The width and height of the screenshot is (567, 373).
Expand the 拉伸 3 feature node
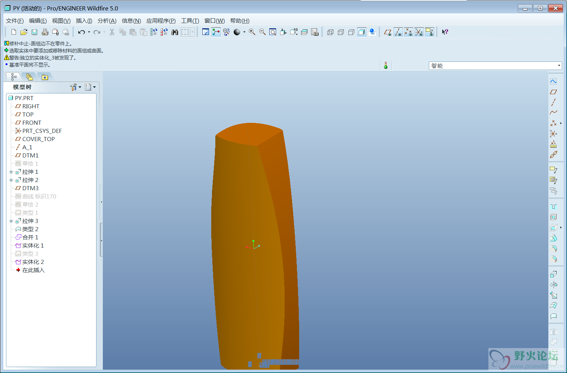(11, 221)
